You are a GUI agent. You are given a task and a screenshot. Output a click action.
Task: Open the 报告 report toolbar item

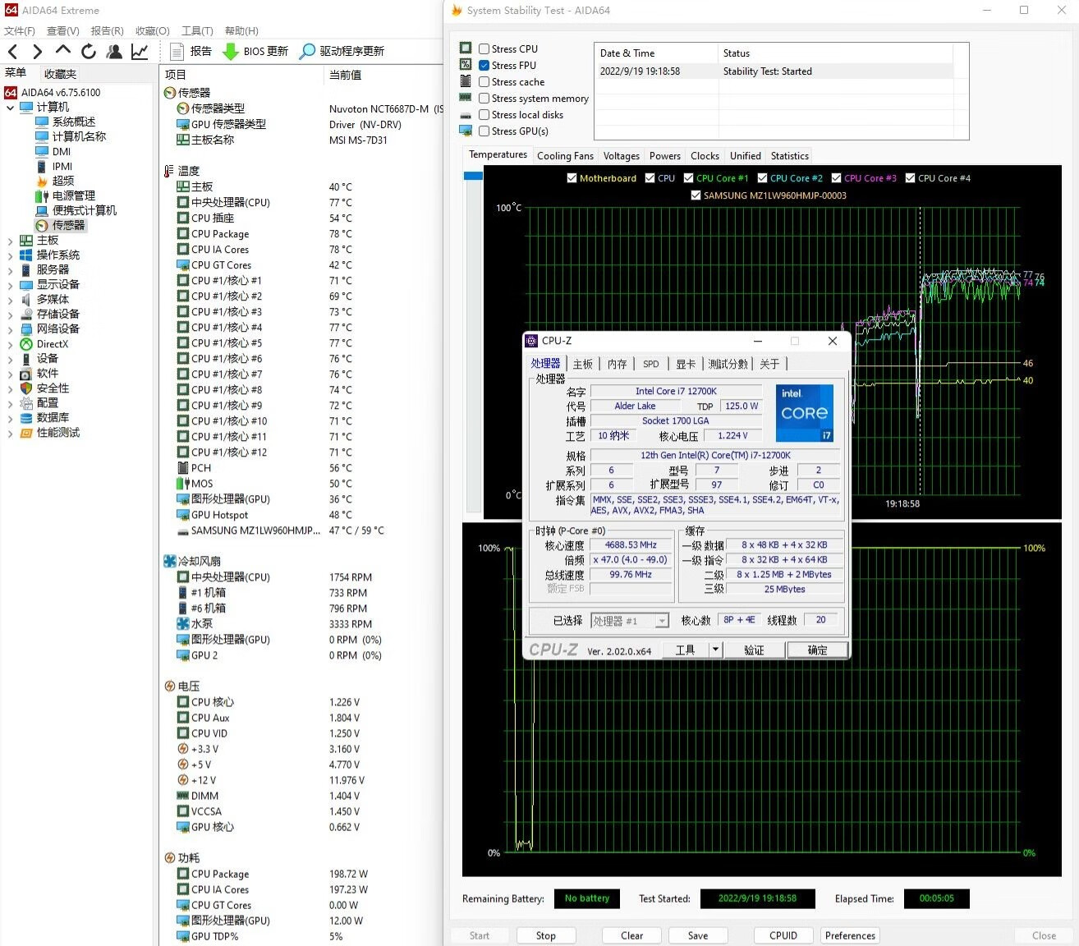191,51
